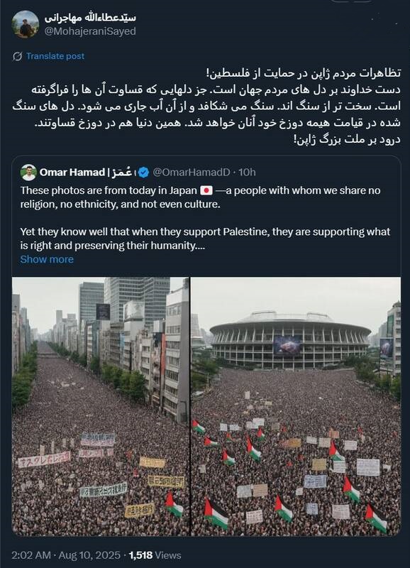Click the Translate post icon

click(x=17, y=57)
